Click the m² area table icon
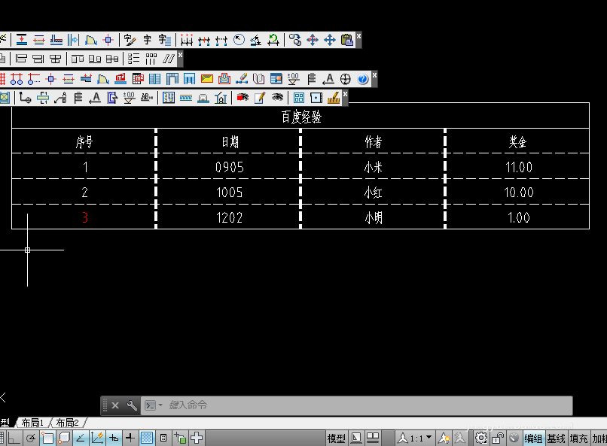This screenshot has height=446, width=607. click(138, 79)
